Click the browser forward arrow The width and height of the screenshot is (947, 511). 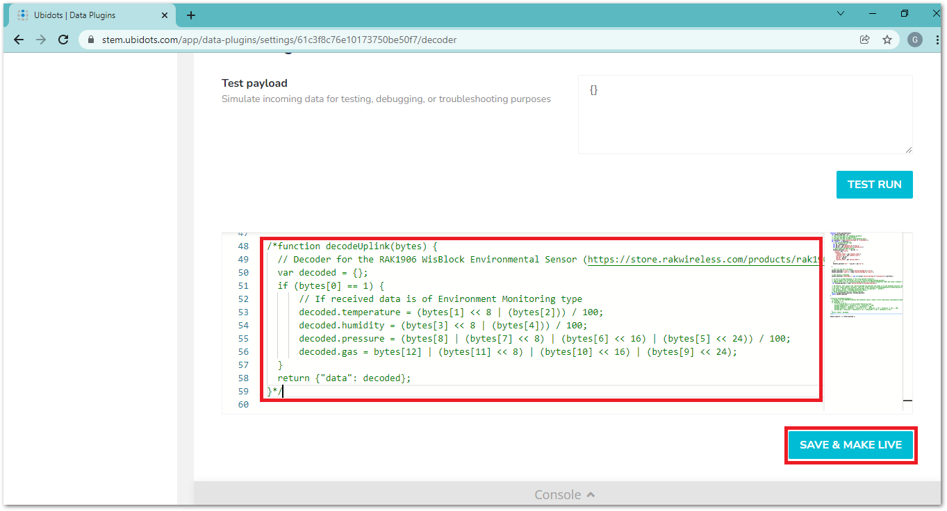pyautogui.click(x=41, y=40)
